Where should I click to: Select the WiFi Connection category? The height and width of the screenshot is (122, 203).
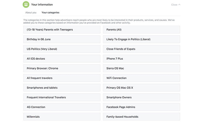(141, 78)
